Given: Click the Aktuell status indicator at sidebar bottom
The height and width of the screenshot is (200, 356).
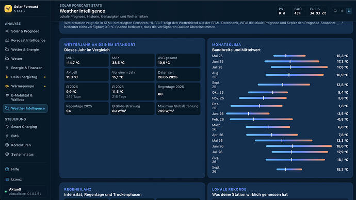Looking at the screenshot, I should tap(25, 191).
